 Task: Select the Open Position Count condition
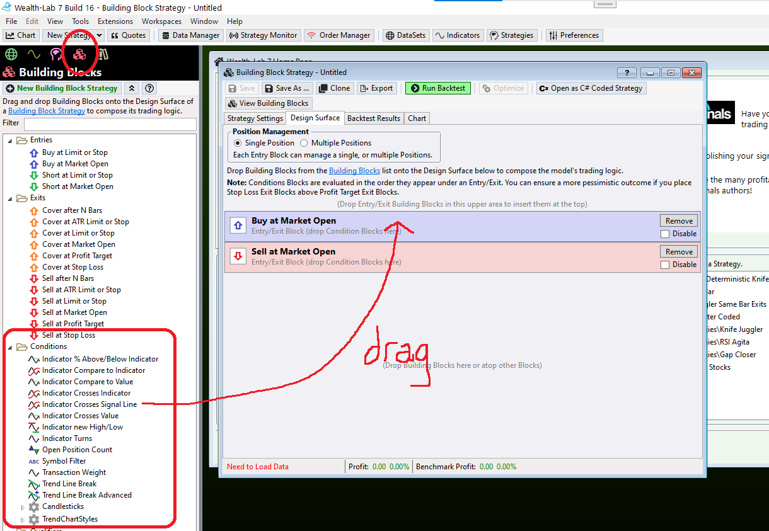click(x=77, y=450)
